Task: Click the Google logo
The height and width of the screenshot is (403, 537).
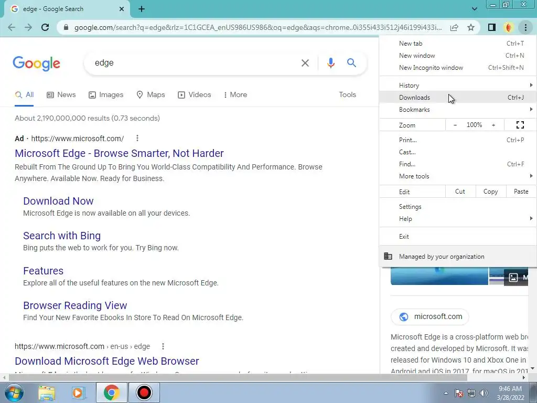Action: coord(36,63)
